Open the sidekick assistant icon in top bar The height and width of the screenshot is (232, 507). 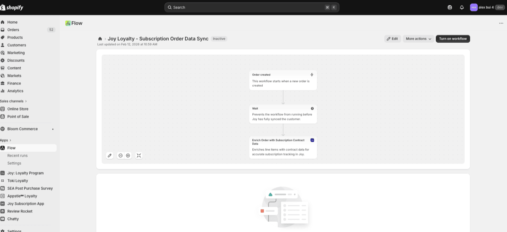point(450,8)
